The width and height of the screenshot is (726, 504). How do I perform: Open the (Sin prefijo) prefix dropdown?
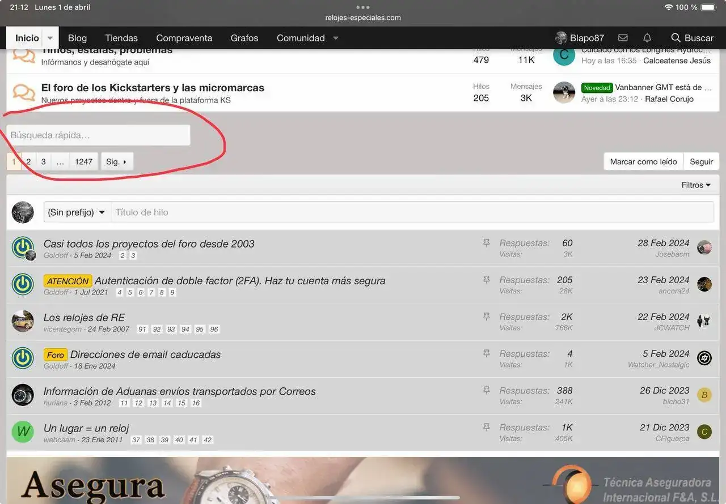(x=77, y=212)
